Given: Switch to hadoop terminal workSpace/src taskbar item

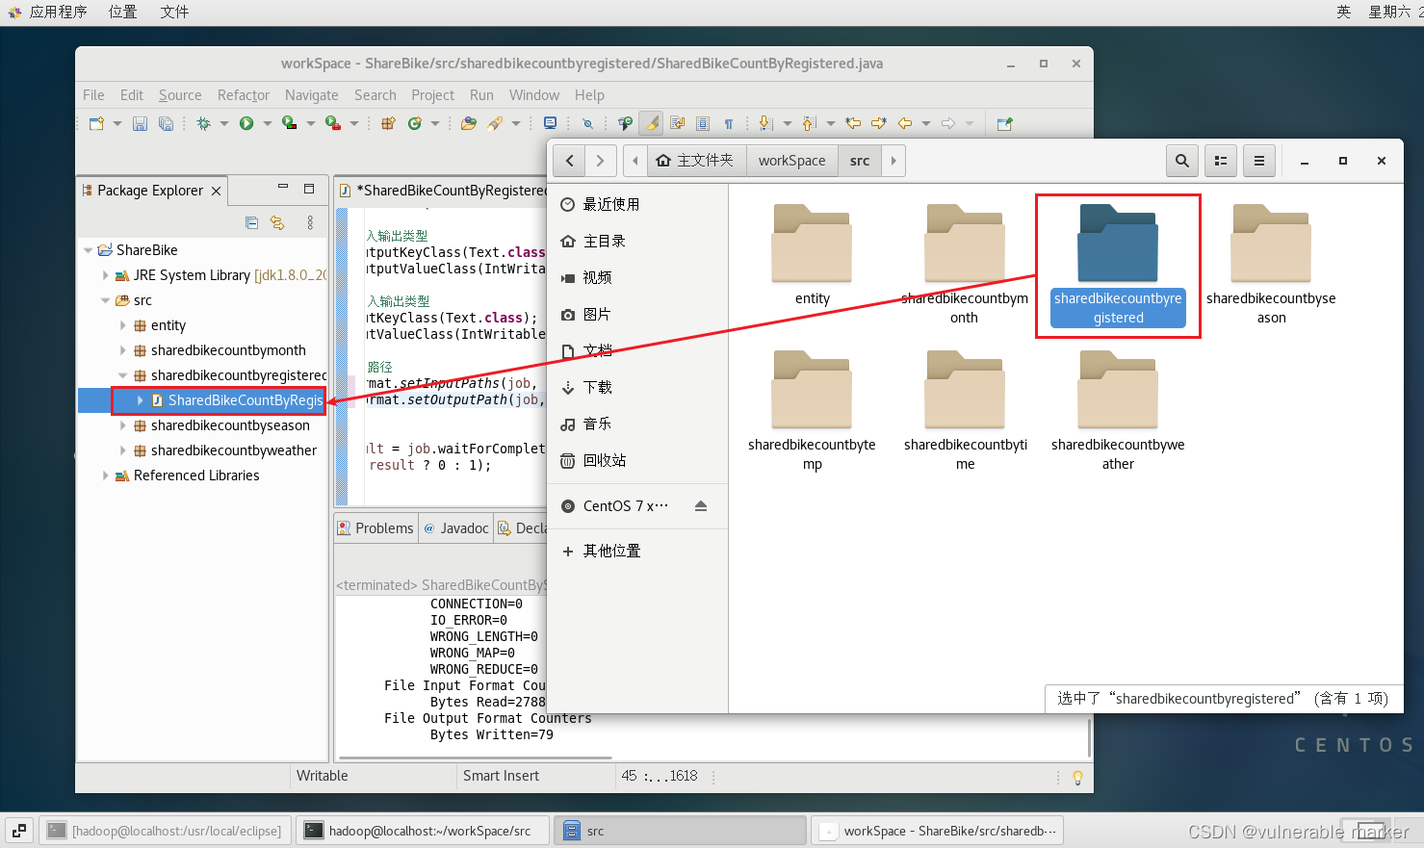Looking at the screenshot, I should pos(423,831).
